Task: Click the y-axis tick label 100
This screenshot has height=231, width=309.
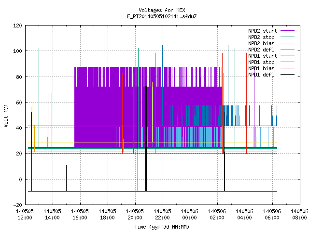Action: (x=17, y=51)
